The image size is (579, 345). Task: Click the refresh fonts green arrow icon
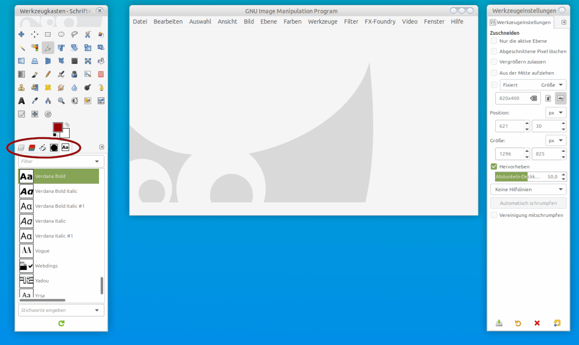pos(62,323)
